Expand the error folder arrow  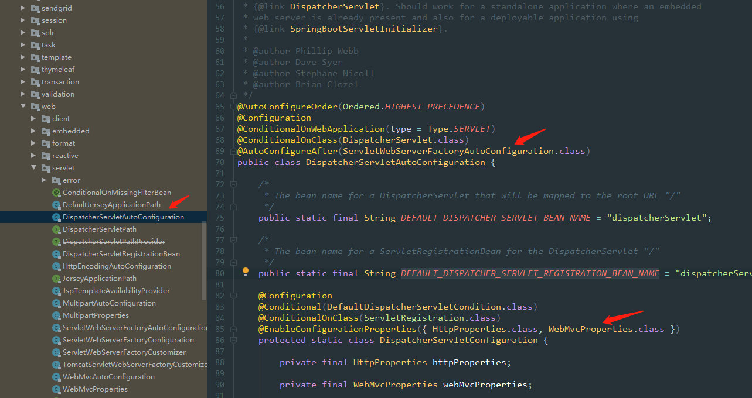pos(45,180)
